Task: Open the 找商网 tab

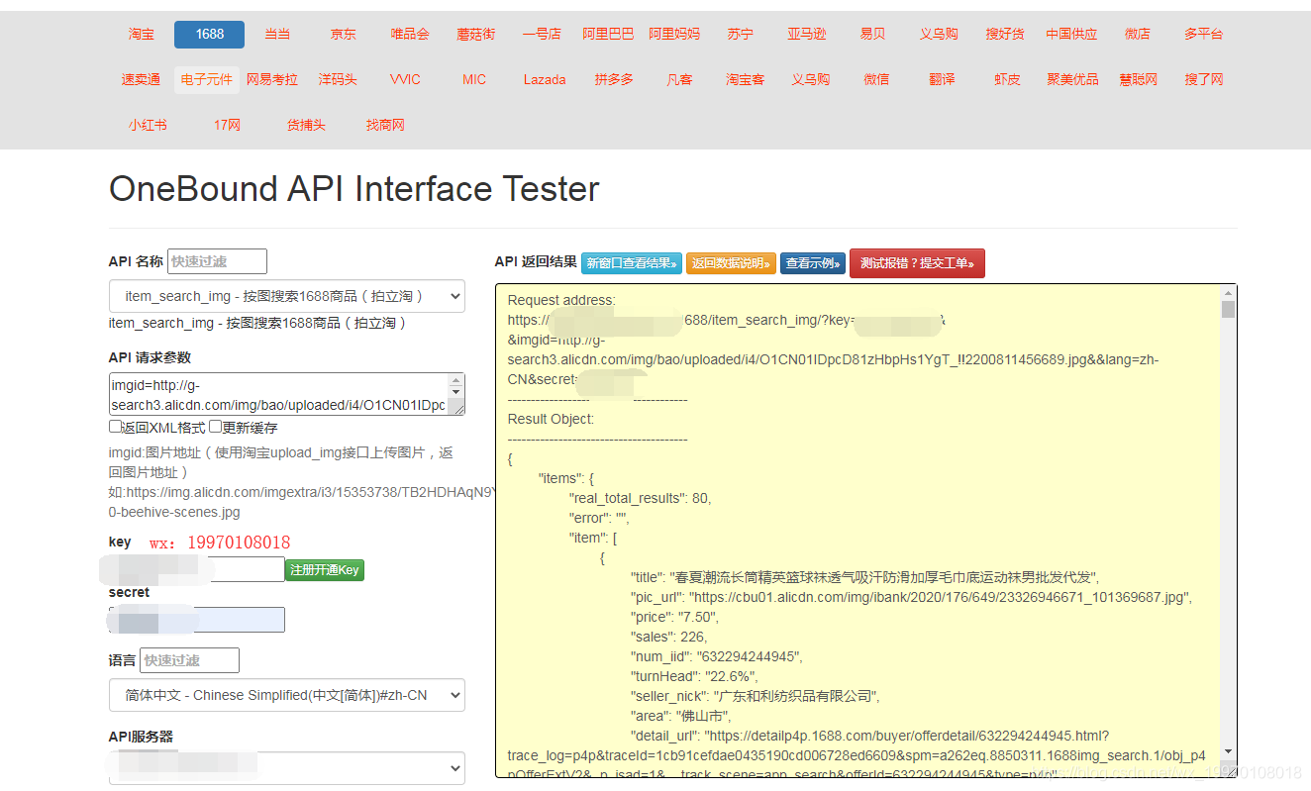Action: (x=385, y=125)
